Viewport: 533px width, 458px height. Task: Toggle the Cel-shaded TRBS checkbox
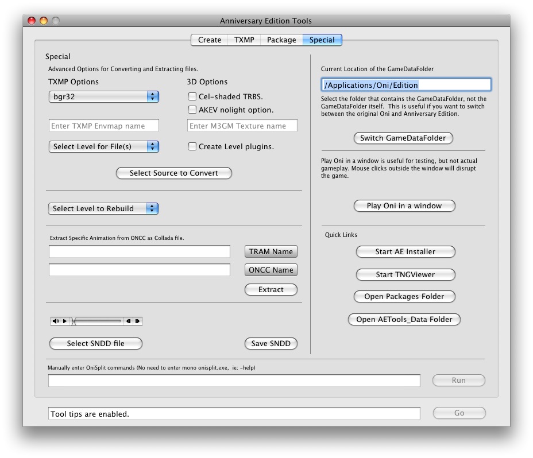coord(192,96)
